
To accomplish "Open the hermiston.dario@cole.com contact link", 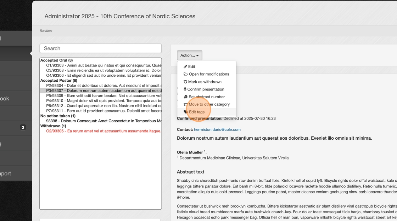I will coord(217,129).
